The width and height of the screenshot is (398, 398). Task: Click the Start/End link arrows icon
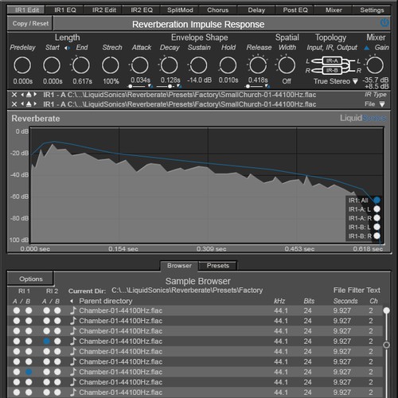(68, 48)
